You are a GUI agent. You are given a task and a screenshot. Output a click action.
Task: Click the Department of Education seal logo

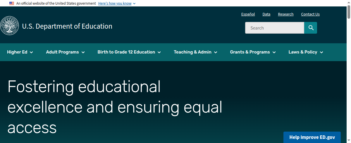[x=9, y=26]
